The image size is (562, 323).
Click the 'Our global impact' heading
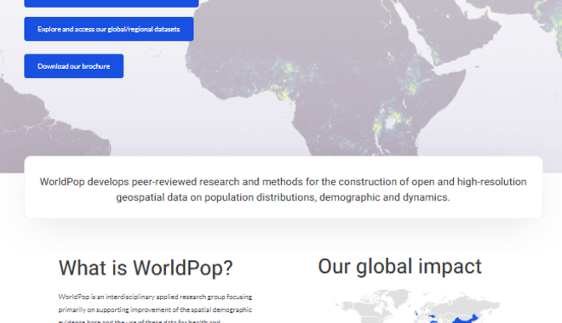click(x=399, y=267)
